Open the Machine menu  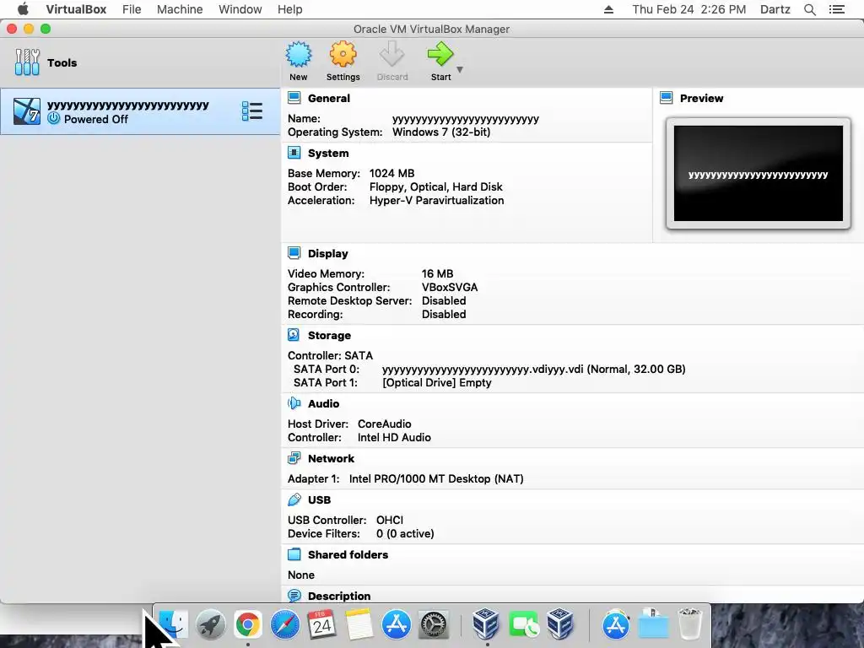[x=180, y=9]
